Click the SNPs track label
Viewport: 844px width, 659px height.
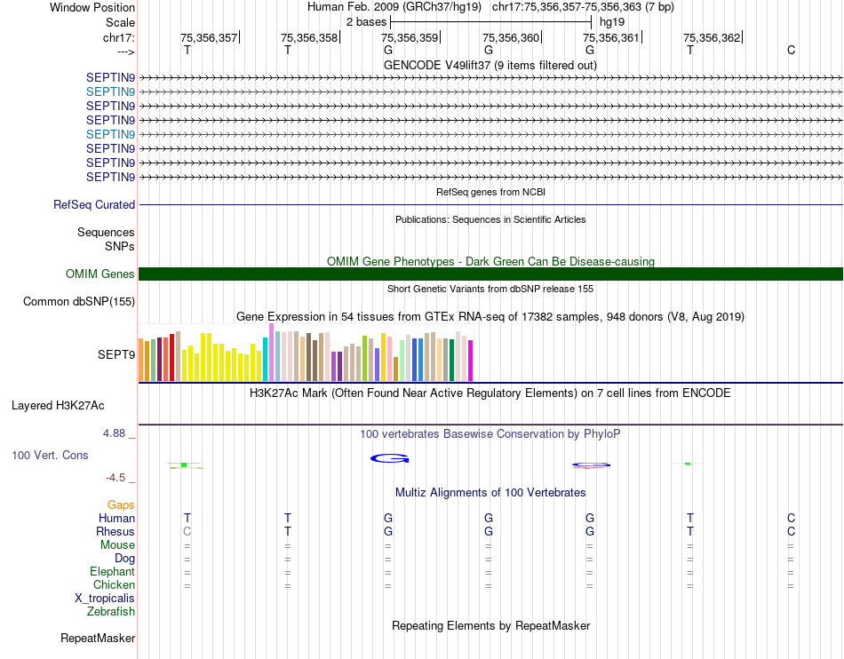pyautogui.click(x=120, y=246)
